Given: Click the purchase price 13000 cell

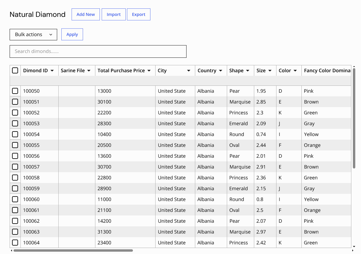Looking at the screenshot, I should [125, 91].
